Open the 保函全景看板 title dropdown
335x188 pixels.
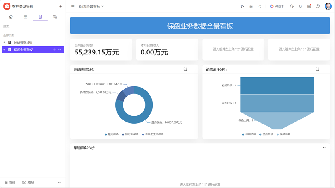91,7
